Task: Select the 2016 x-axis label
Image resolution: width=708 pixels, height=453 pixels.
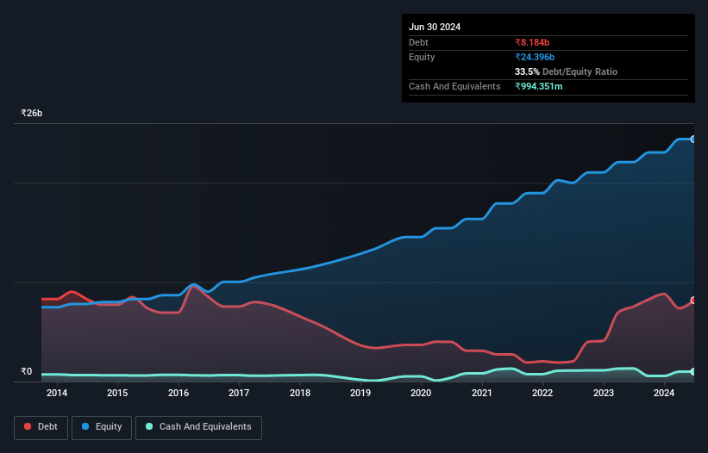Action: point(179,393)
